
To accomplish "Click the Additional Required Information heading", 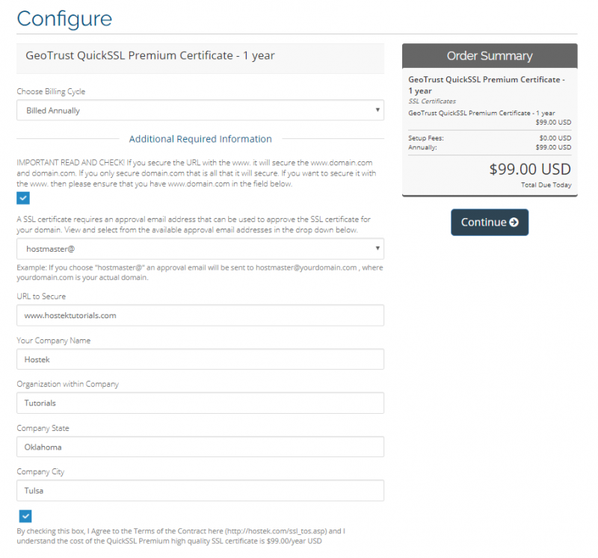I will 200,139.
